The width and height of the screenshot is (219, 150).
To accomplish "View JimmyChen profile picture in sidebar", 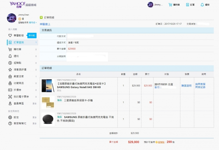I will point(12,18).
